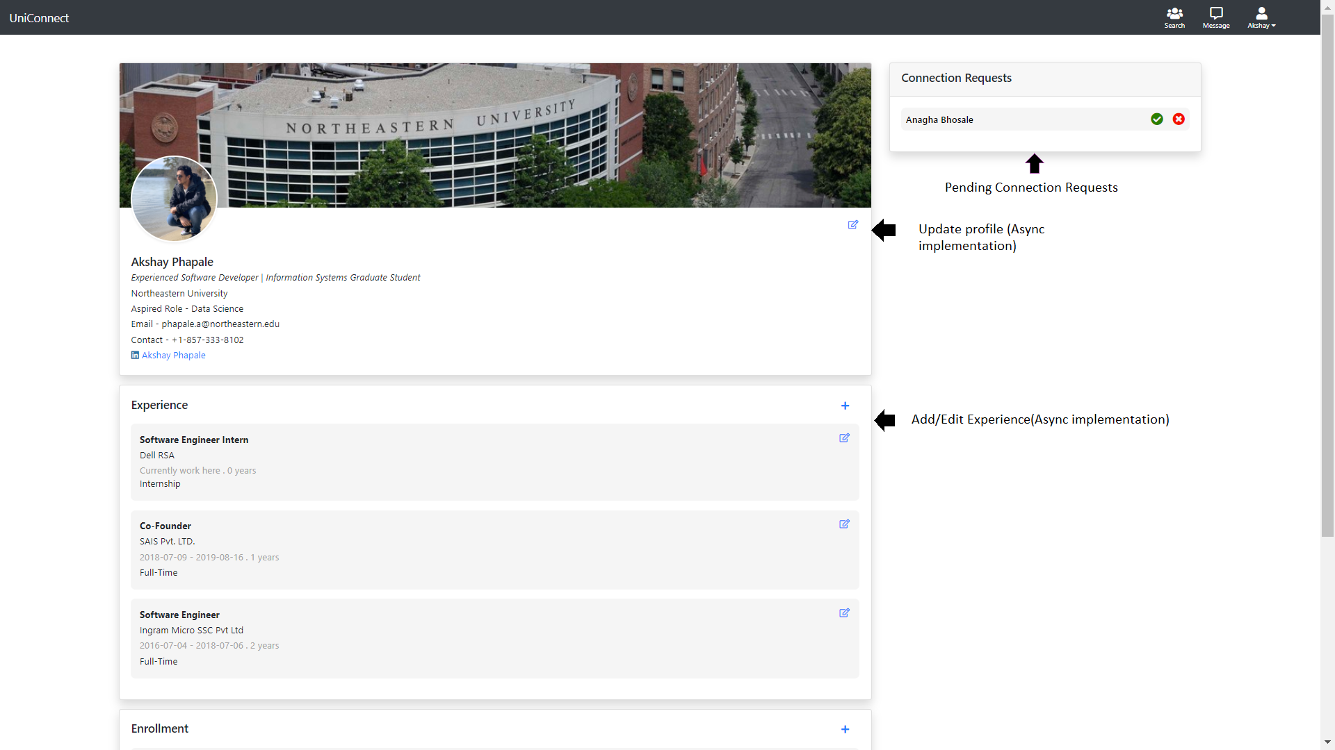This screenshot has width=1335, height=750.
Task: Select the Connection Requests panel header
Action: [x=956, y=78]
